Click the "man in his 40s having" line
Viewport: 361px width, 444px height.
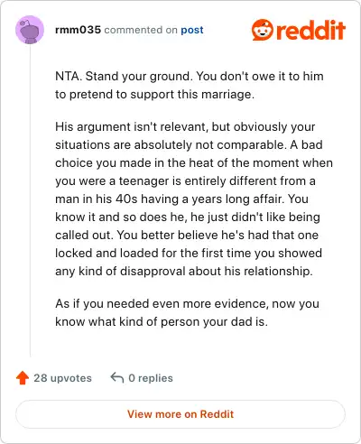pos(181,199)
